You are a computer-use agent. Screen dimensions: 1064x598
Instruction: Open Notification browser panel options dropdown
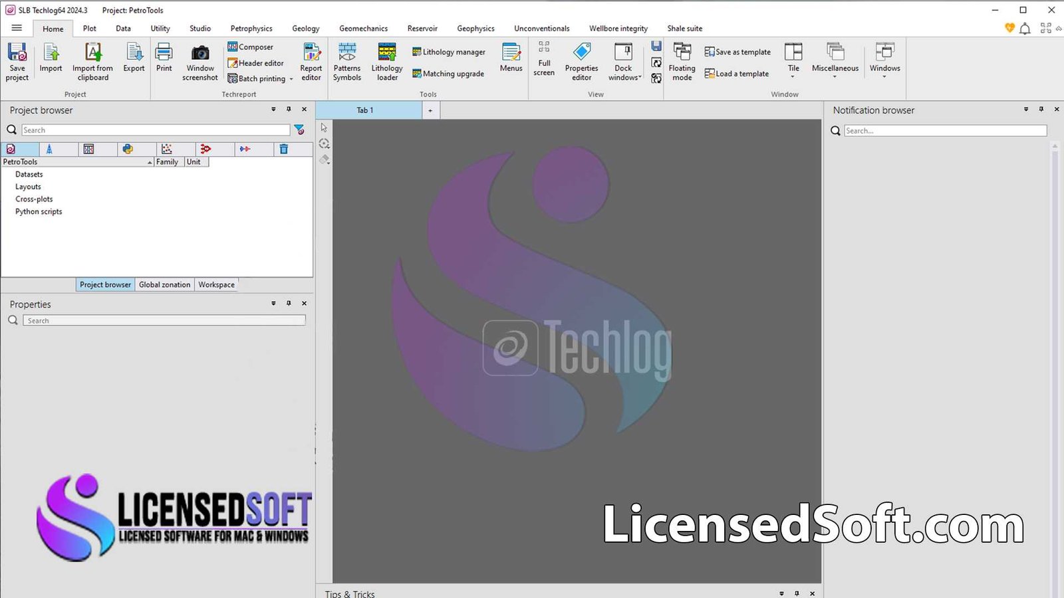click(1026, 109)
